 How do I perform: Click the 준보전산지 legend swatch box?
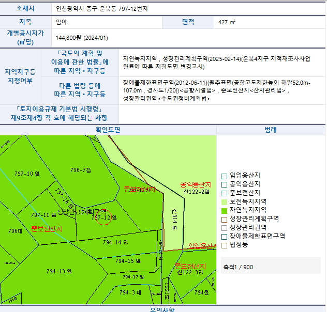coord(224,193)
